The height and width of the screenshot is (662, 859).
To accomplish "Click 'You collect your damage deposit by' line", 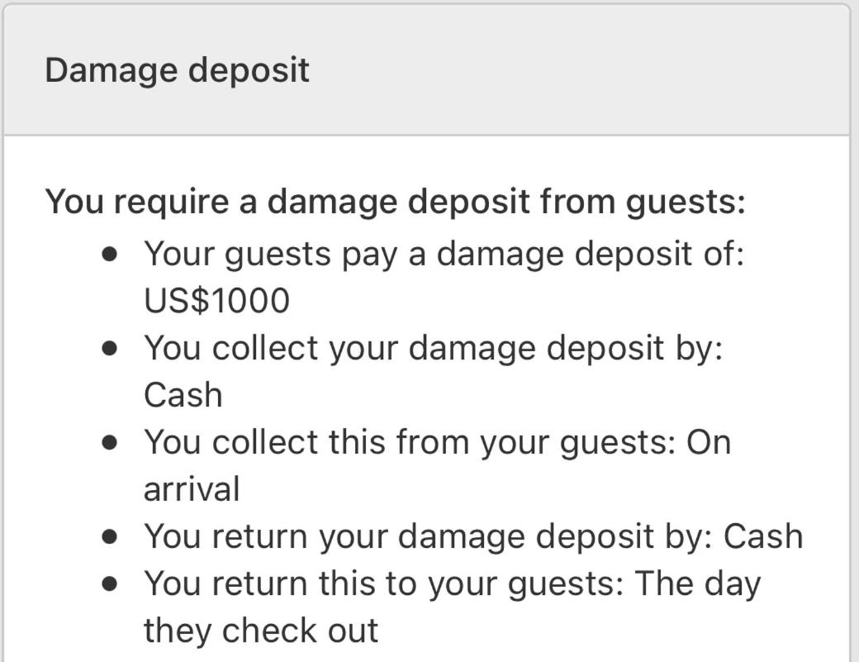I will [x=434, y=349].
